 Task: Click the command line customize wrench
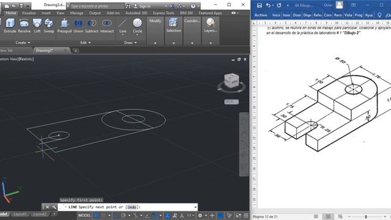coord(54,207)
